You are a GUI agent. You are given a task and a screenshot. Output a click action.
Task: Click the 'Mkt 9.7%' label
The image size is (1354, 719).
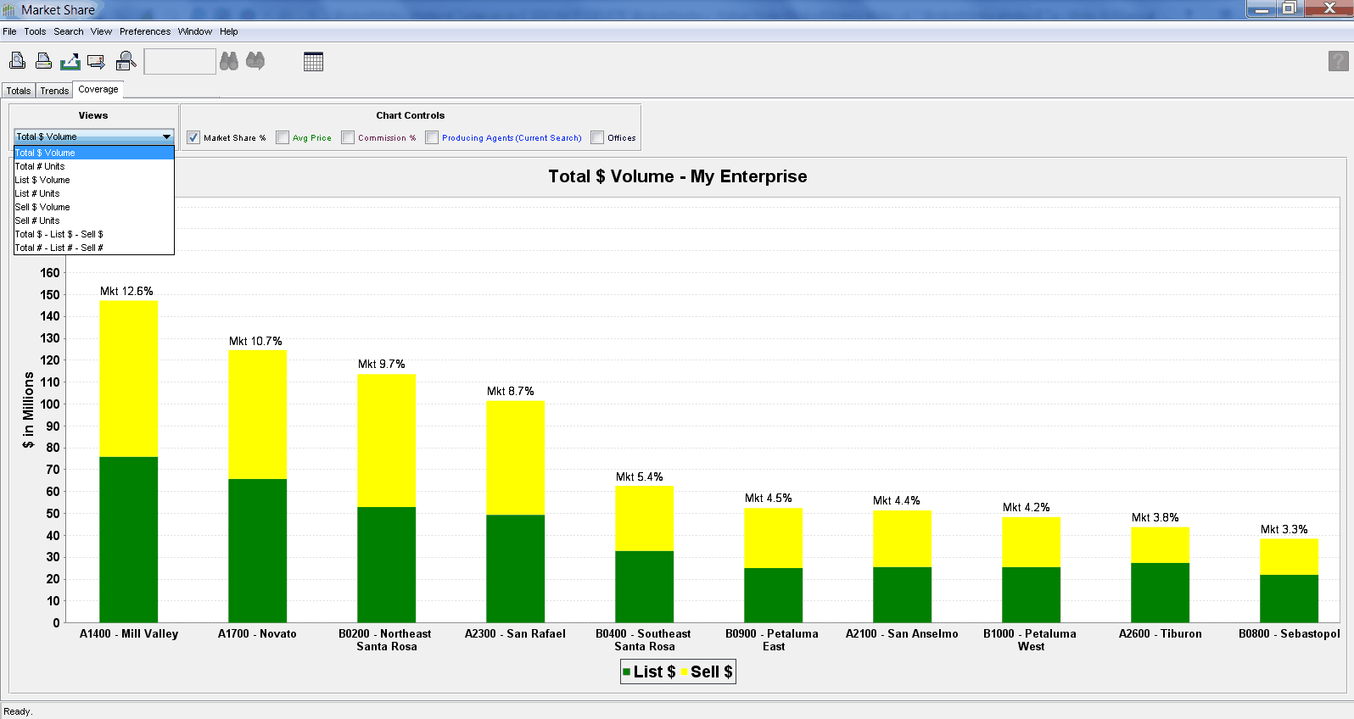[382, 364]
